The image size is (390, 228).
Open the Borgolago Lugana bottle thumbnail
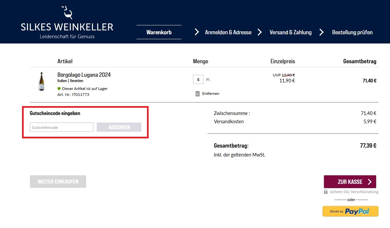pyautogui.click(x=41, y=81)
